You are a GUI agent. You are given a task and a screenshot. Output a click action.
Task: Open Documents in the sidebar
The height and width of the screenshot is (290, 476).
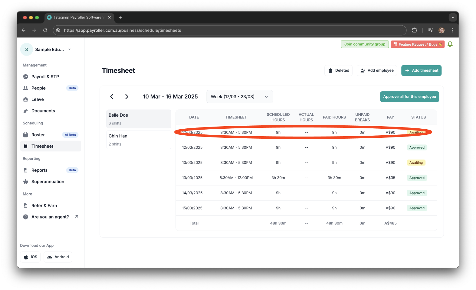(x=51, y=111)
